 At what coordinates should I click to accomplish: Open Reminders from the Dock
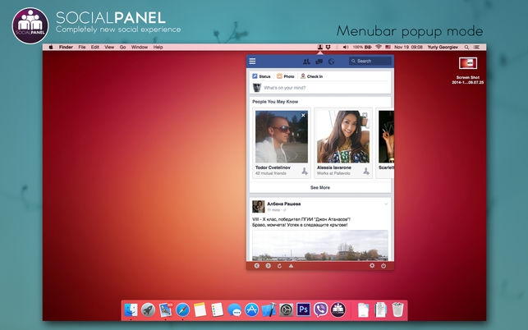tap(217, 309)
